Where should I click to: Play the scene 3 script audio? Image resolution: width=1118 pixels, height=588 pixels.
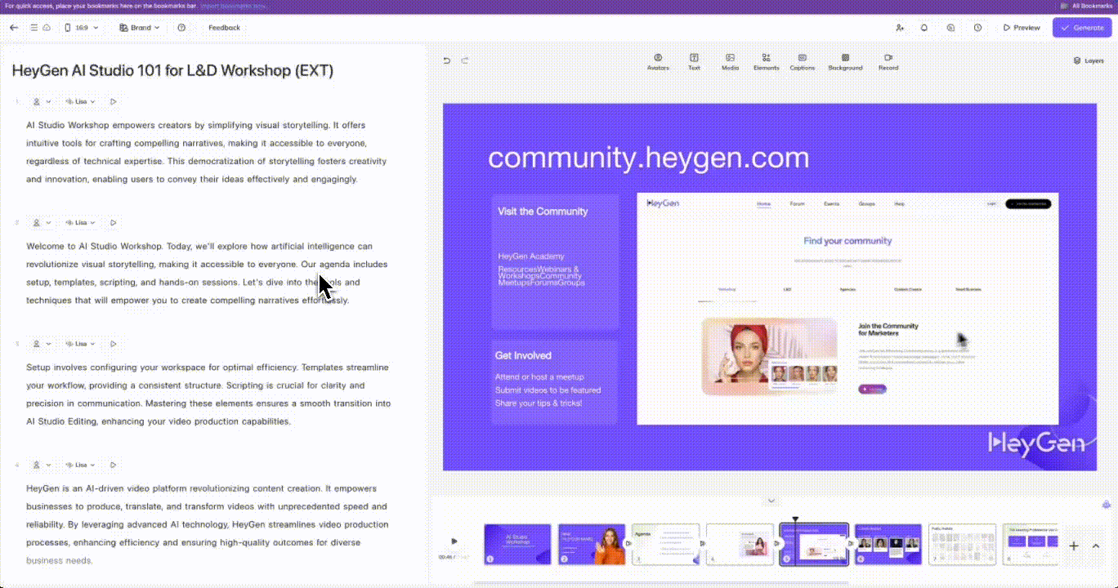(x=114, y=344)
